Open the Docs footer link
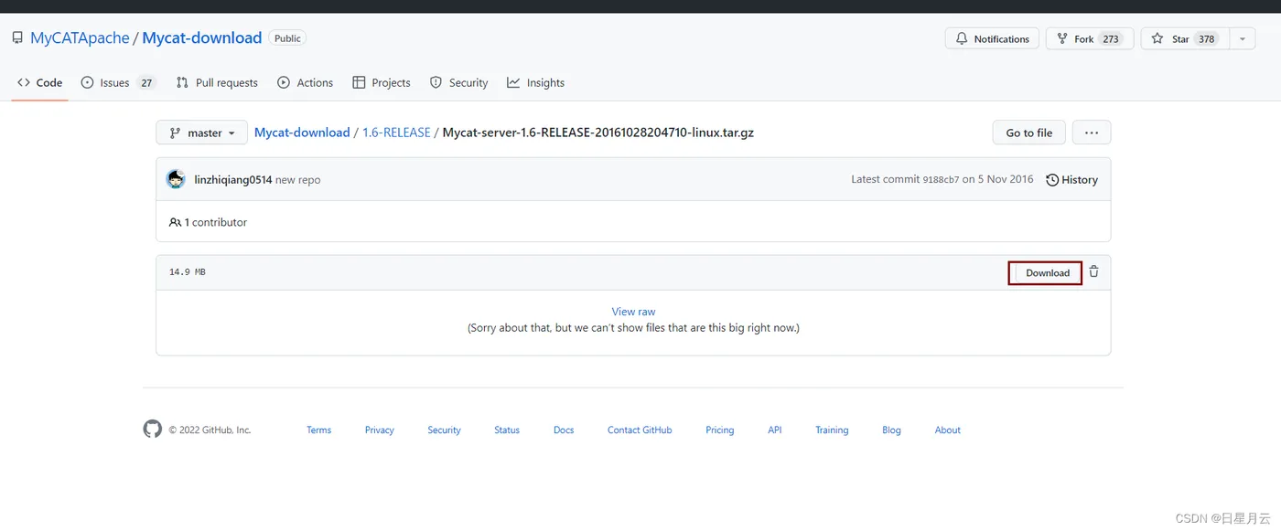This screenshot has height=531, width=1281. [x=564, y=430]
